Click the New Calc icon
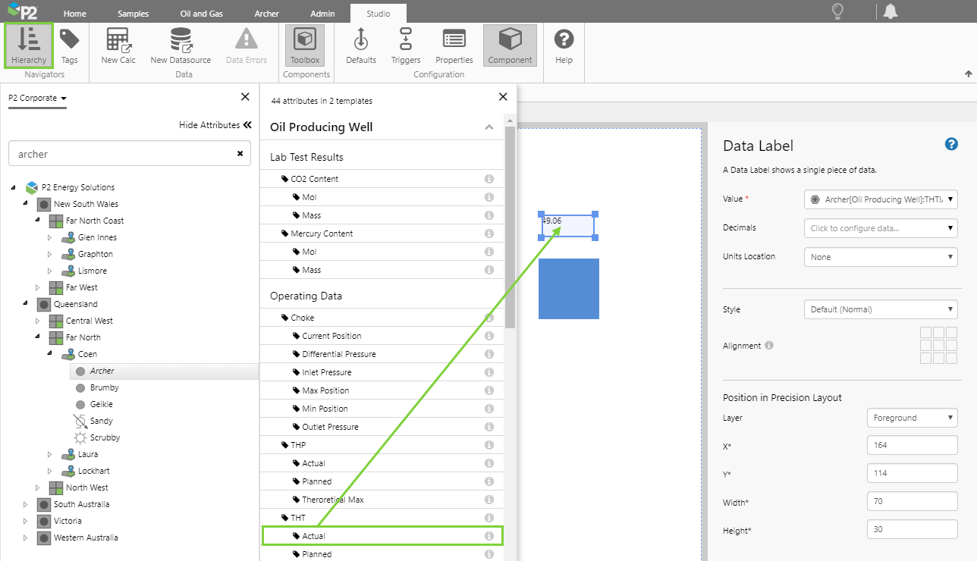Screen dimensions: 977x561 (x=118, y=45)
